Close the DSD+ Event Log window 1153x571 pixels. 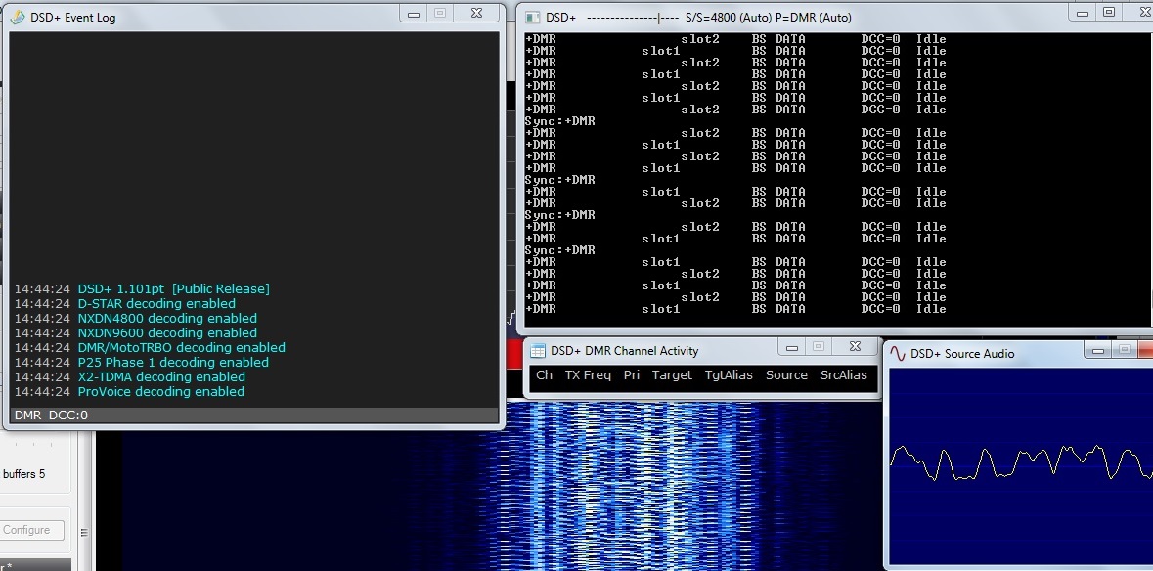pyautogui.click(x=476, y=14)
